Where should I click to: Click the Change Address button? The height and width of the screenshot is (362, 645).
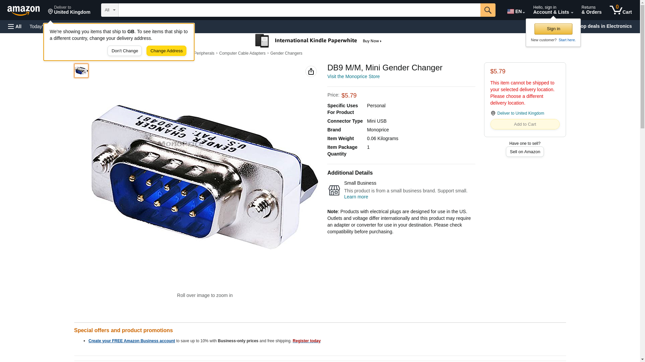[166, 51]
